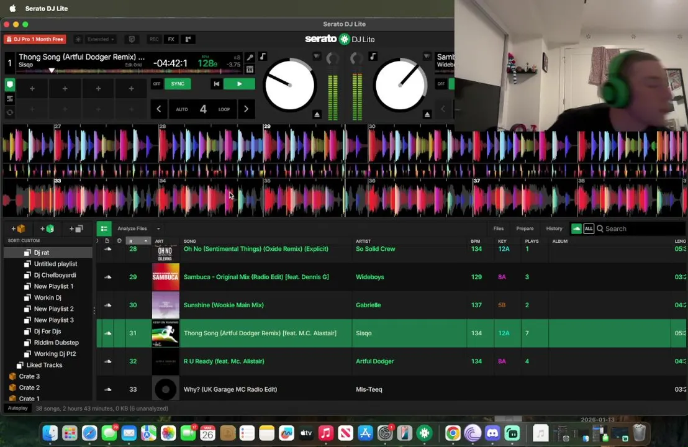Open the History panel tab
The height and width of the screenshot is (447, 688).
click(554, 228)
